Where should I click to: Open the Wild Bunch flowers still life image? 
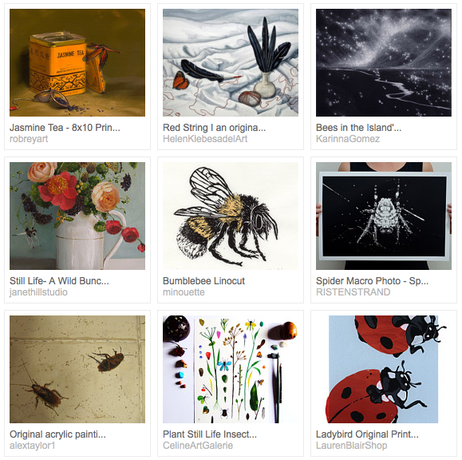click(77, 216)
